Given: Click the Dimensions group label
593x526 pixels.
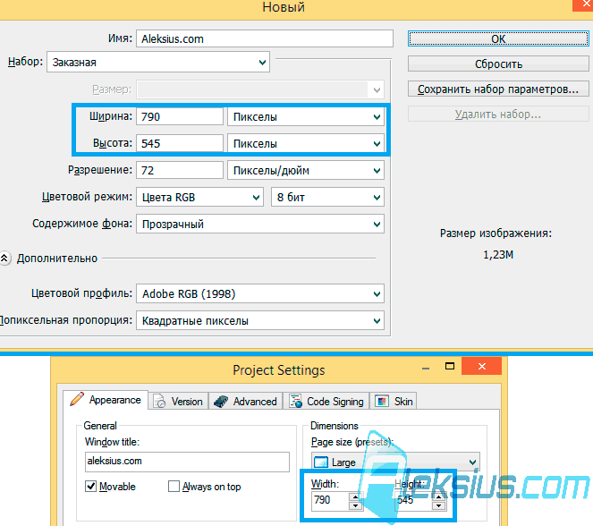Looking at the screenshot, I should click(x=335, y=426).
